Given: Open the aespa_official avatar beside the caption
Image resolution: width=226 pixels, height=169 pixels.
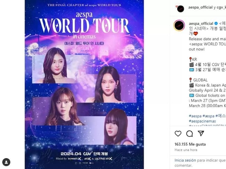Looking at the screenshot, I should click(x=179, y=25).
